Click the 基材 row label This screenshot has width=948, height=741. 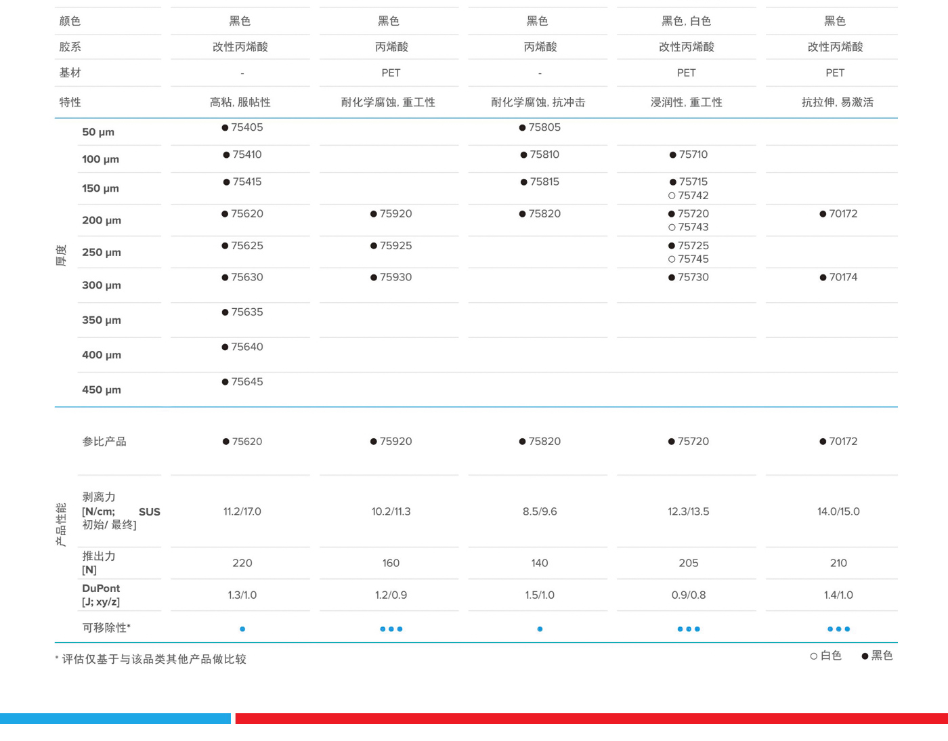tap(70, 72)
